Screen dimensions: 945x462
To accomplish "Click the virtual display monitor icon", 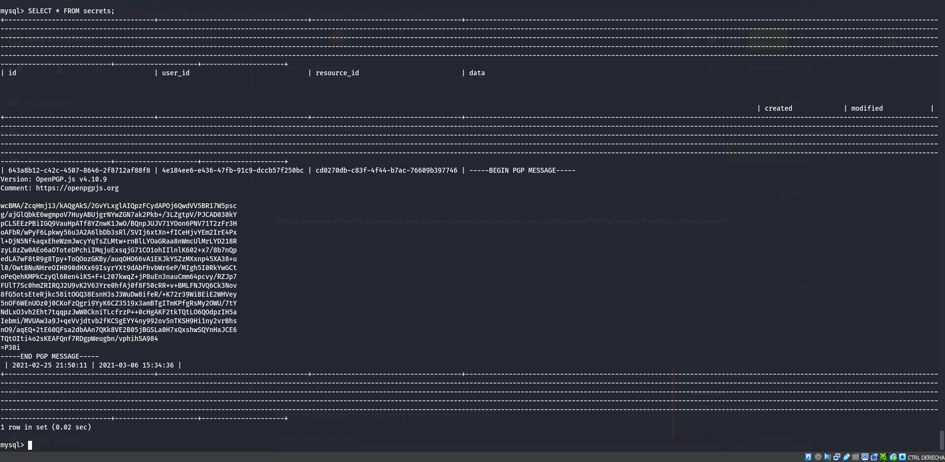I will click(x=865, y=457).
